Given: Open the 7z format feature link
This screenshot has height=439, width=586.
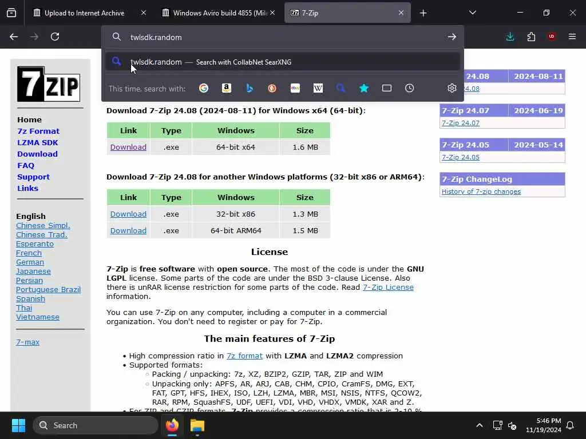Looking at the screenshot, I should point(244,356).
